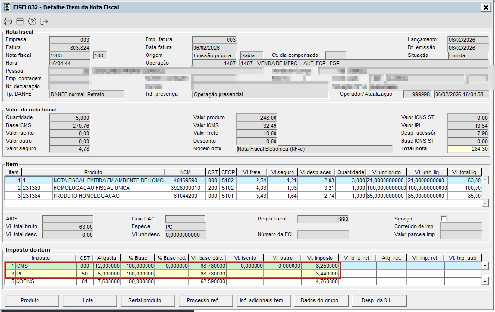Click the Dados do grupo... button
The width and height of the screenshot is (495, 312).
coord(321,301)
